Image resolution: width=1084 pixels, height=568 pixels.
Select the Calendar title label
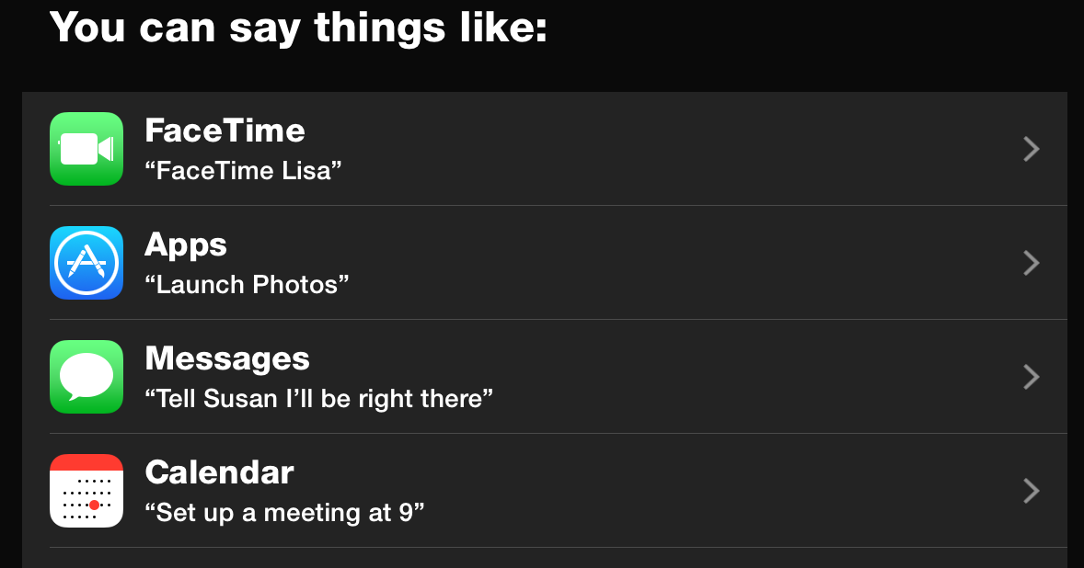219,472
